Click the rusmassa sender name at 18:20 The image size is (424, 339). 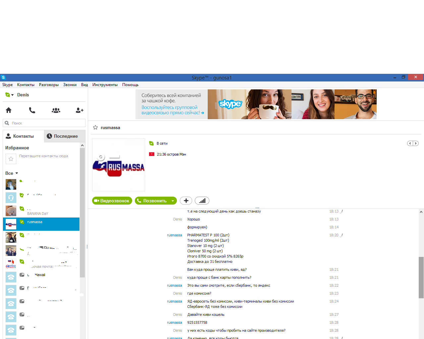coord(174,235)
